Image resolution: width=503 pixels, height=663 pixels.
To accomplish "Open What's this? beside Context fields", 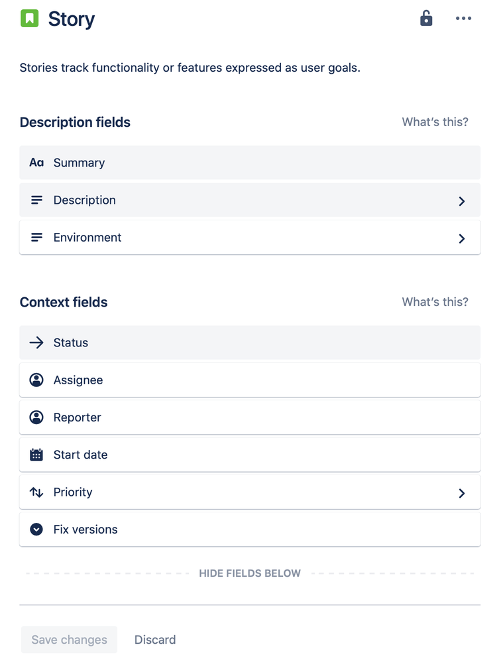I will point(435,302).
